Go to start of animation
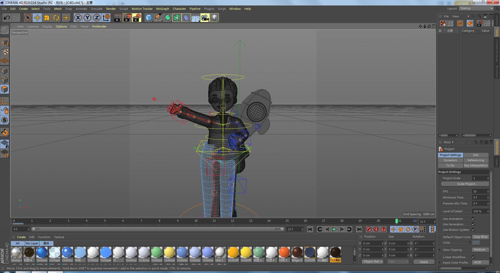500x273 pixels. [x=310, y=229]
